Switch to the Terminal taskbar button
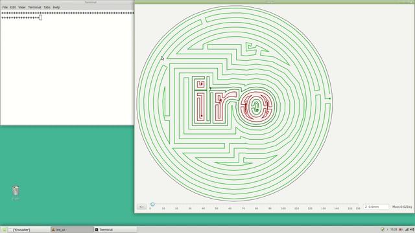Screen dimensions: 415x233 pyautogui.click(x=115, y=230)
